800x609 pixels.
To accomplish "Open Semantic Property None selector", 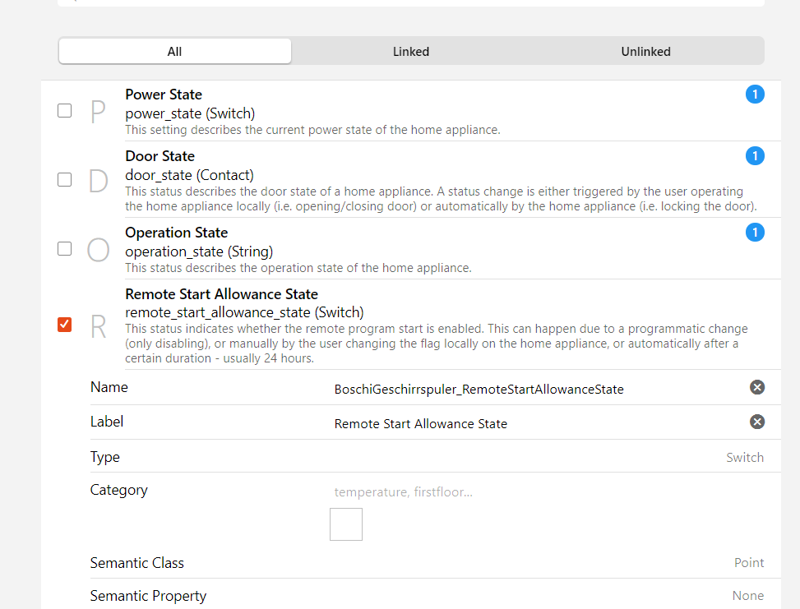I will [747, 596].
